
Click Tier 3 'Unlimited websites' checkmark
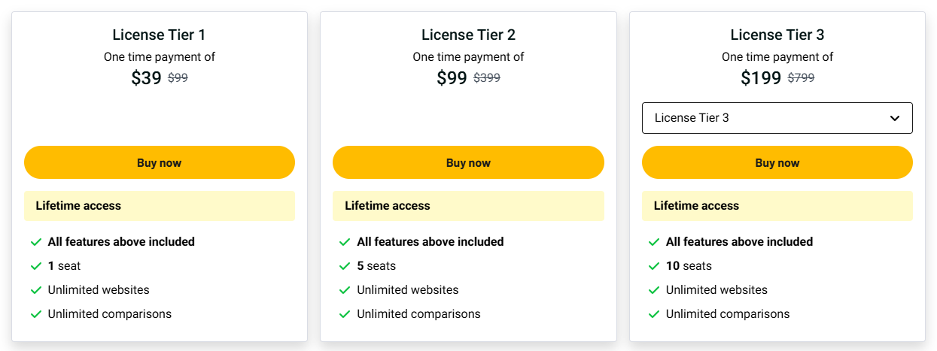pyautogui.click(x=654, y=290)
